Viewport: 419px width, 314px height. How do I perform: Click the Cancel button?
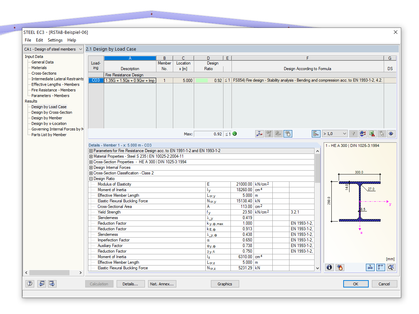(x=384, y=284)
